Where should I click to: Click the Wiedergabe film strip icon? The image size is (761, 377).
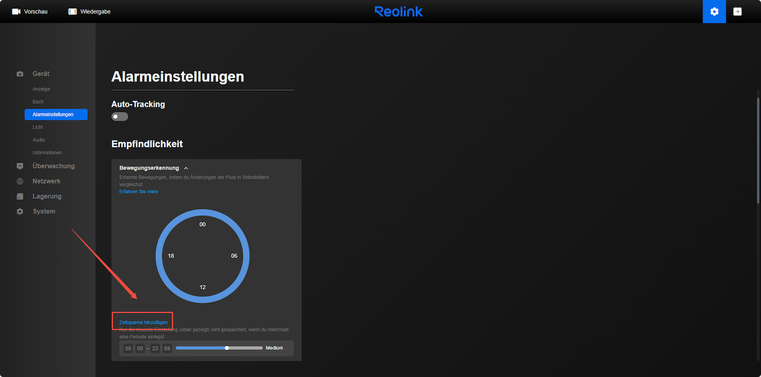pos(73,11)
